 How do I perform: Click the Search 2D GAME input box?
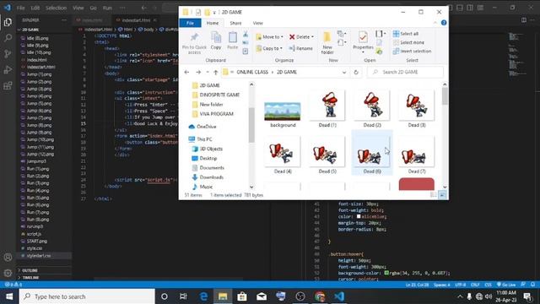(x=405, y=72)
